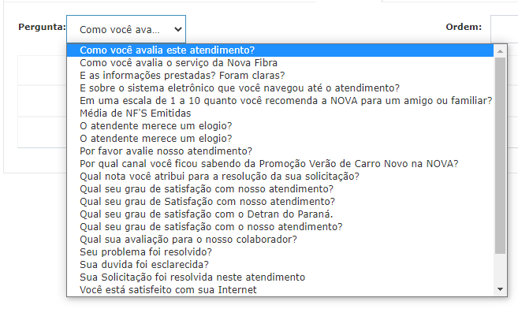Viewport: 518px width, 309px height.
Task: Select 'Como você avalia este atendimento?' option
Action: tap(280, 50)
